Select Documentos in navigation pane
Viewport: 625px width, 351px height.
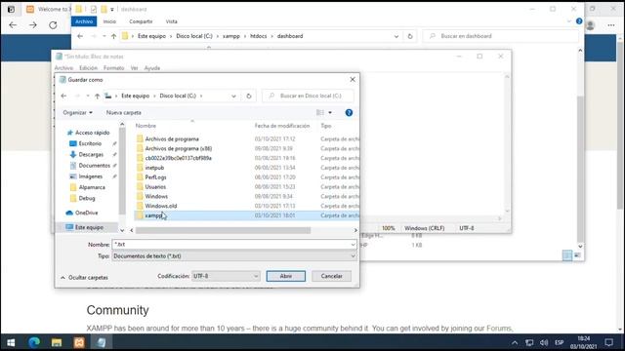pyautogui.click(x=94, y=165)
